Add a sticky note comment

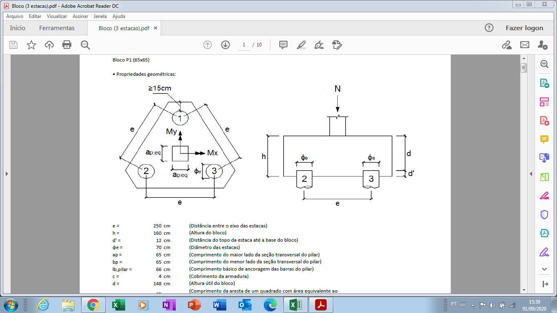[x=283, y=45]
